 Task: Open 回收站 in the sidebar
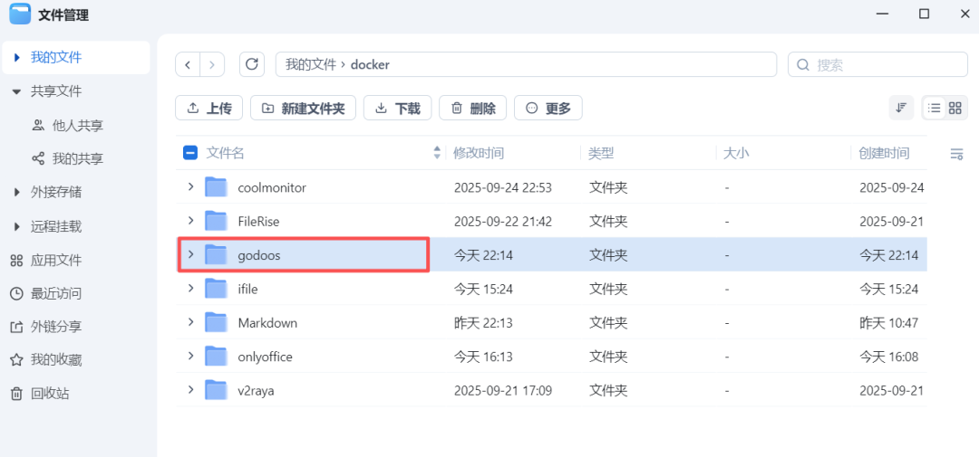(x=50, y=394)
